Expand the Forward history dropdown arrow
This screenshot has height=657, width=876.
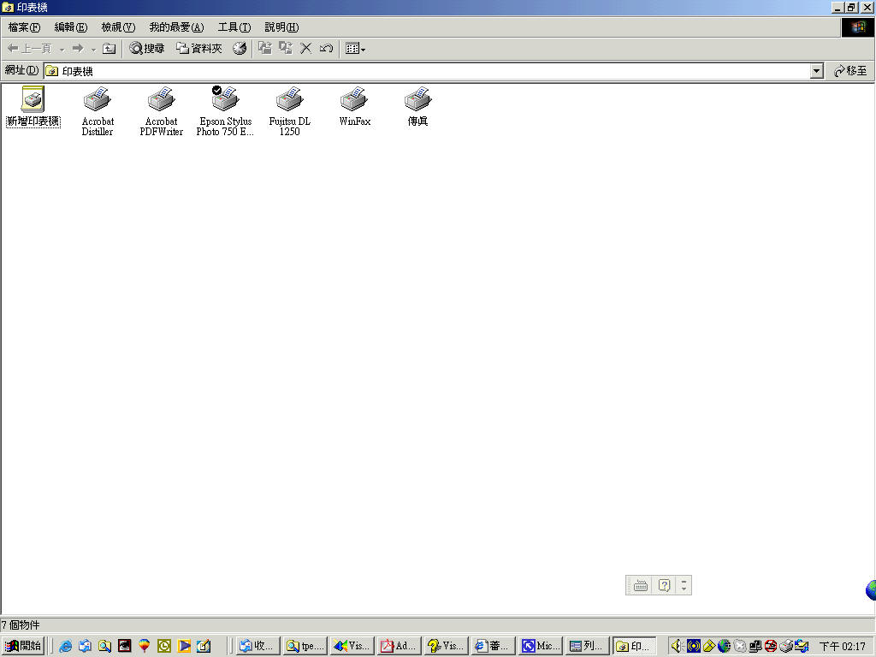pos(94,49)
